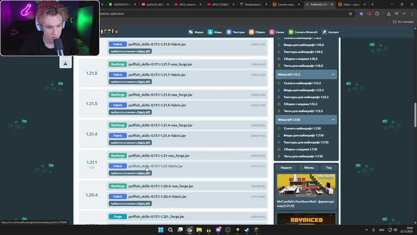Open the Chrome extensions puzzle icon
The height and width of the screenshot is (235, 417).
click(377, 14)
